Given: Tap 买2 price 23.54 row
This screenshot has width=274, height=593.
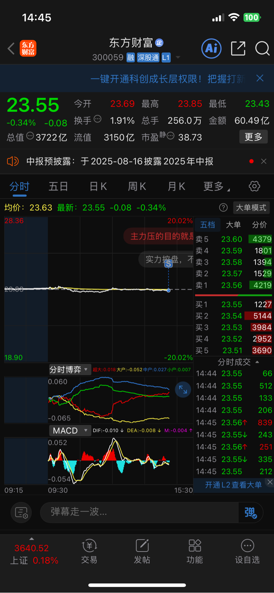Looking at the screenshot, I should coord(234,316).
